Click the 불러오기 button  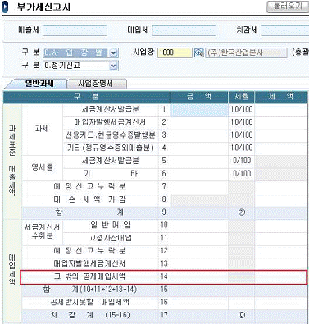point(287,7)
